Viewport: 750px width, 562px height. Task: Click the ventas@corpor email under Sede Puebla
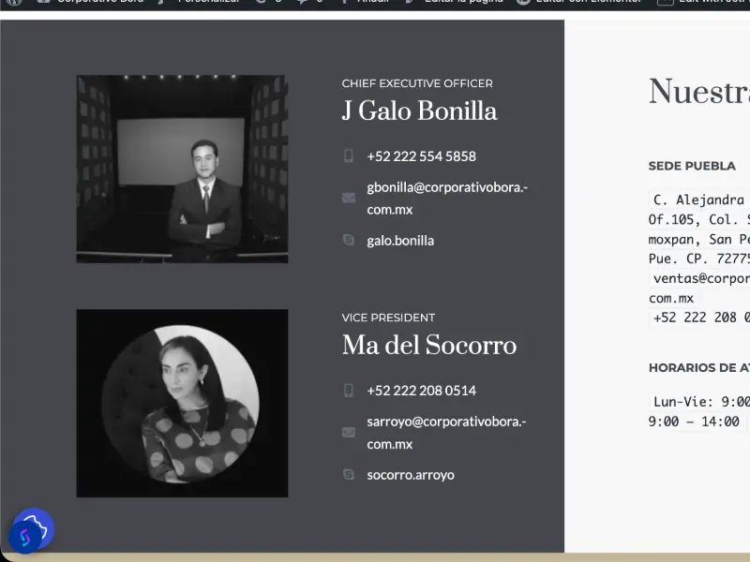coord(699,288)
